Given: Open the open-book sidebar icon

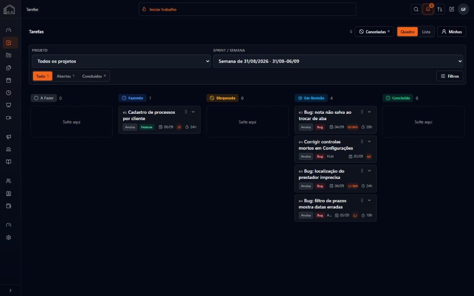Looking at the screenshot, I should (x=9, y=162).
